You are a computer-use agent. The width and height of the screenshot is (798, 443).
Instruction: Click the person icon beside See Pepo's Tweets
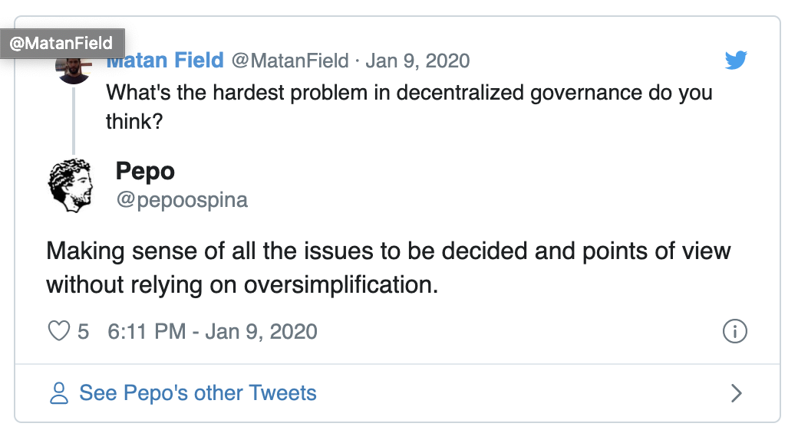pos(59,393)
